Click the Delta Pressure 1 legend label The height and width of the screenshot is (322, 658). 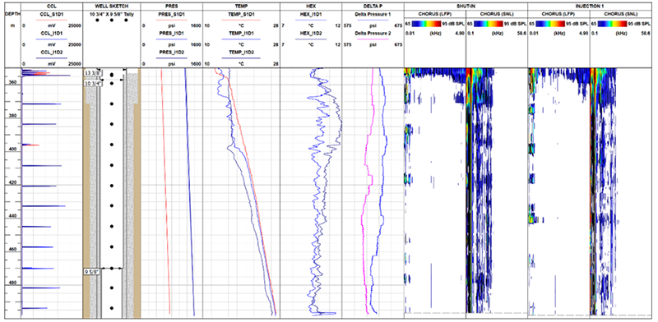[373, 14]
